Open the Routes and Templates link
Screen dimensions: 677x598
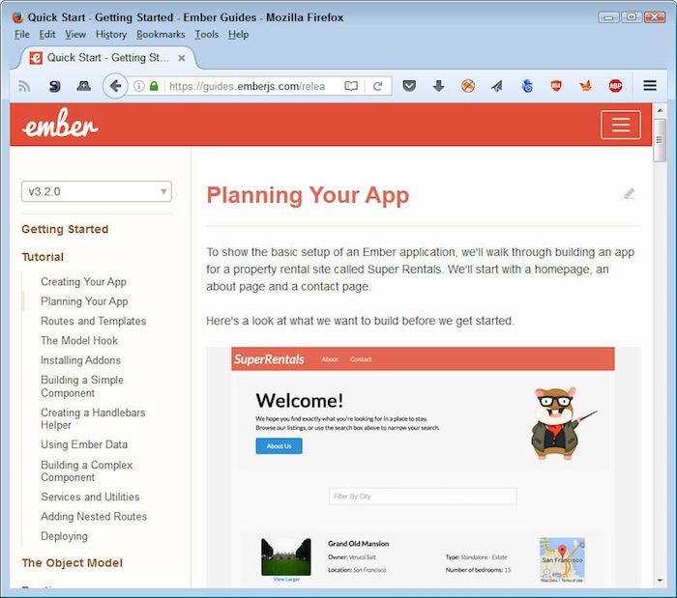tap(93, 321)
